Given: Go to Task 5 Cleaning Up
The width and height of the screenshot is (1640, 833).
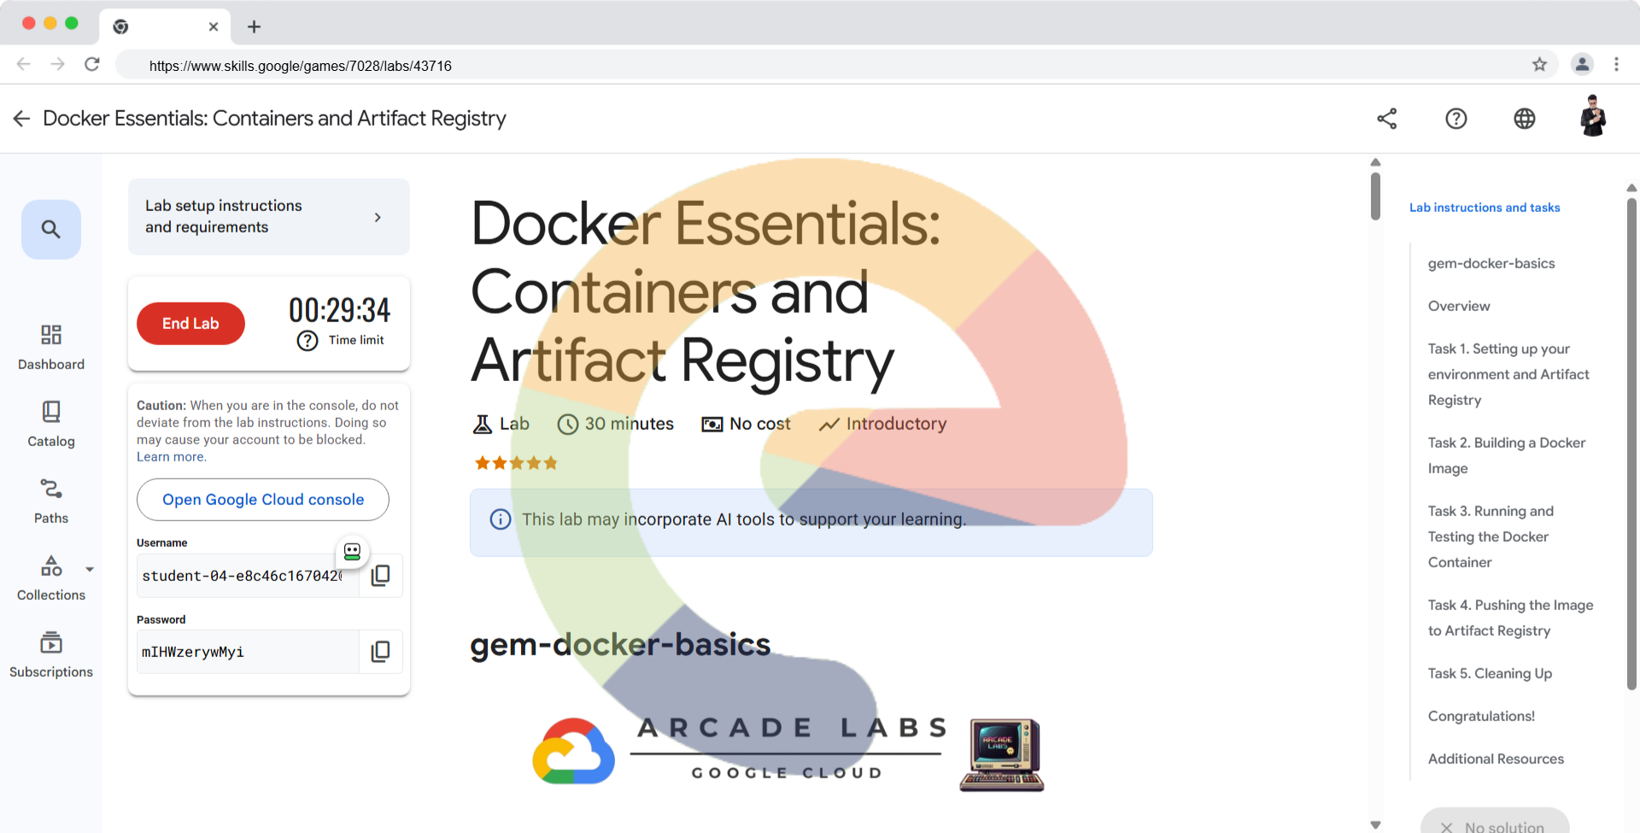Looking at the screenshot, I should [1491, 673].
